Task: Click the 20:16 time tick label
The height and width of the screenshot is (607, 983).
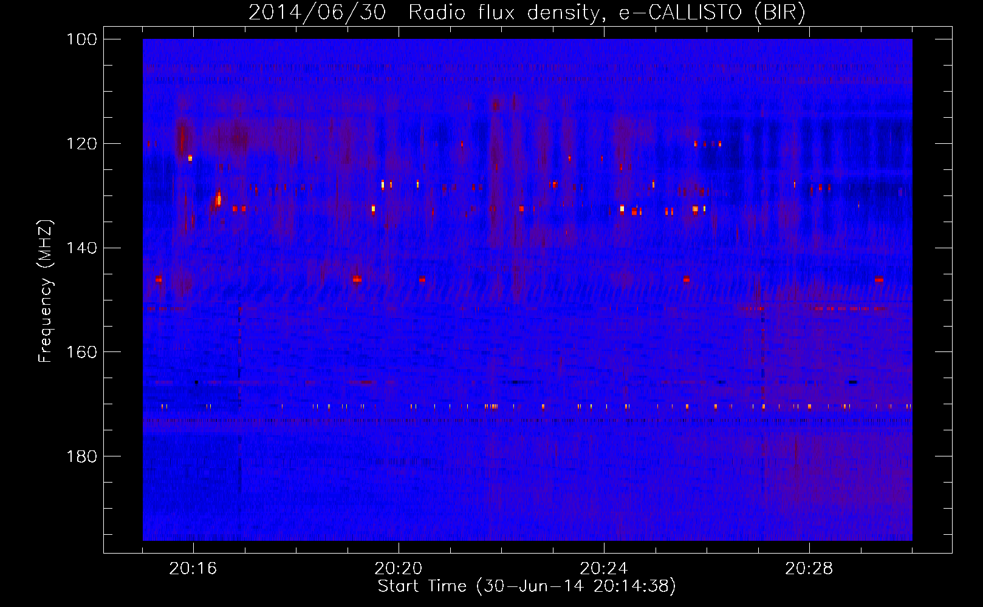Action: [193, 569]
